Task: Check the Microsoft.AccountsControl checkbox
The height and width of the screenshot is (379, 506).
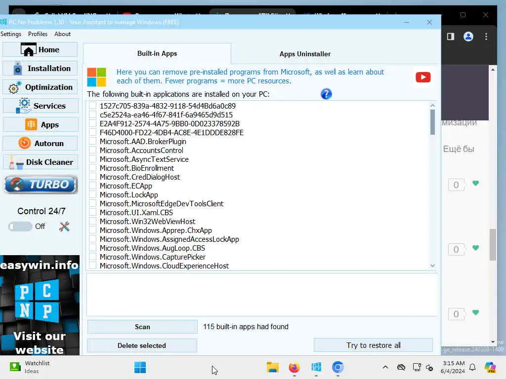Action: point(92,150)
